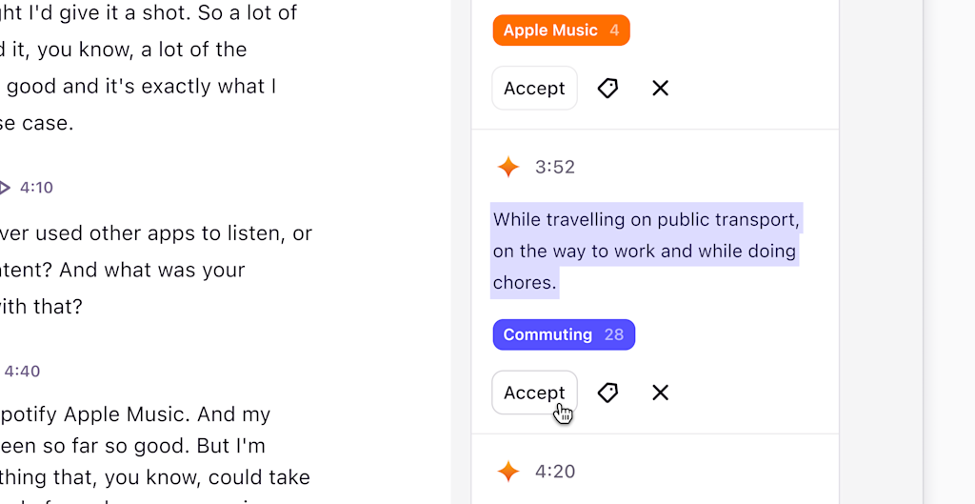Click the 4:40 transcript timestamp

click(x=22, y=372)
